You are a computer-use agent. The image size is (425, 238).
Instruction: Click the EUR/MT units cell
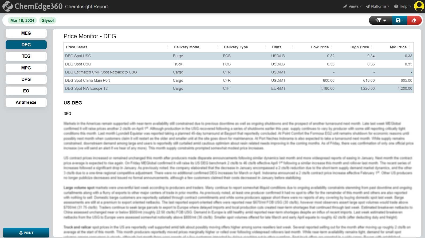[x=278, y=88]
